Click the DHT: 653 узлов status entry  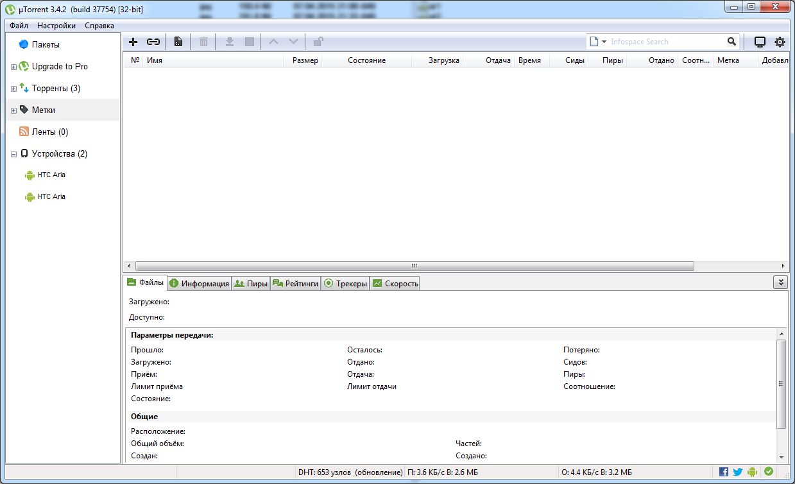pyautogui.click(x=350, y=472)
